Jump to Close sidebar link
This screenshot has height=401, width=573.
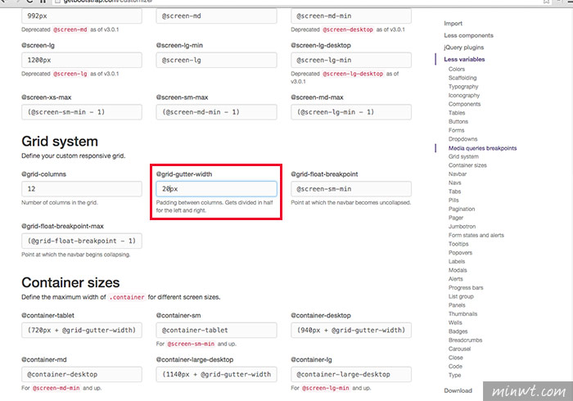pos(455,358)
